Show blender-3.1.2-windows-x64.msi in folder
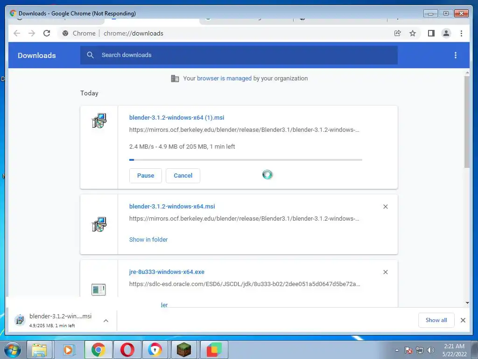This screenshot has width=478, height=359. 148,240
